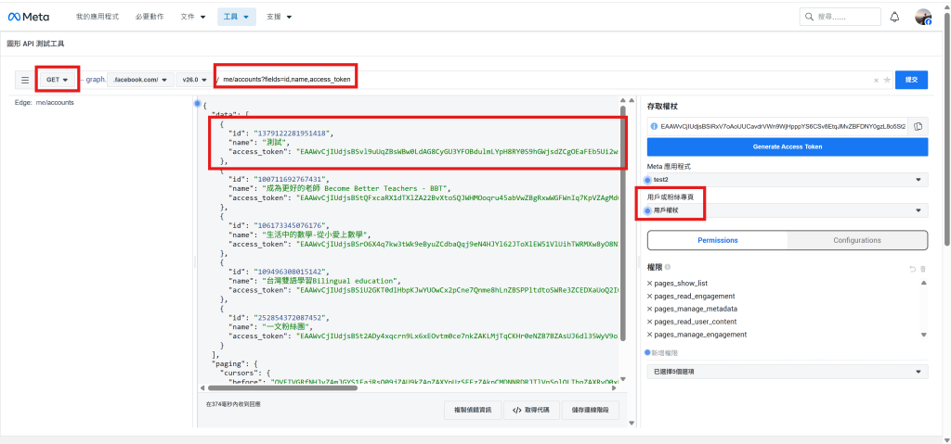This screenshot has height=444, width=951.
Task: Click the search magnifier icon
Action: tap(809, 17)
